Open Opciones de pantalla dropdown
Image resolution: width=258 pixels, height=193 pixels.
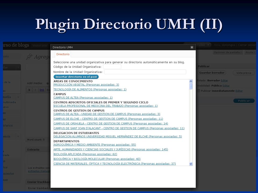click(228, 52)
